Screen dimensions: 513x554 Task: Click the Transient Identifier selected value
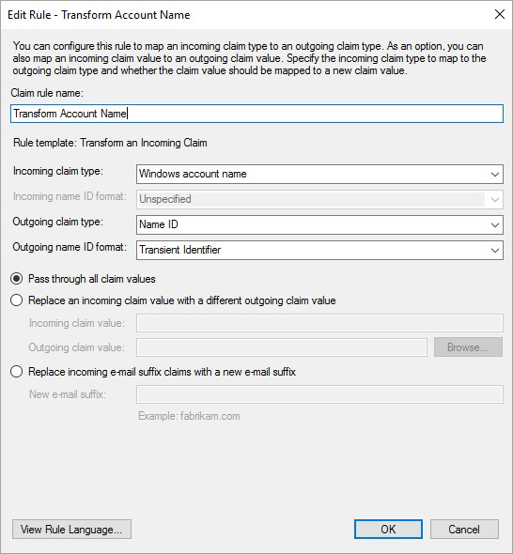click(180, 250)
